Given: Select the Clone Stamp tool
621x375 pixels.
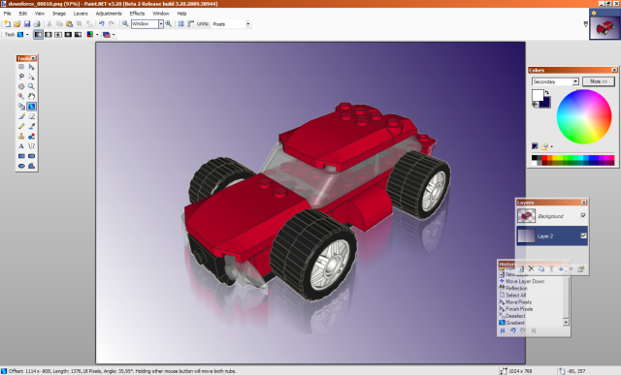Looking at the screenshot, I should [21, 136].
